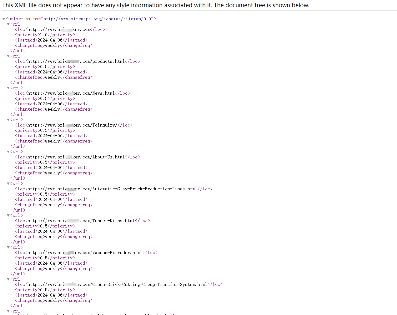Viewport: 397px width, 315px height.
Task: Click the About-Us.html loc URL text
Action: (76, 157)
